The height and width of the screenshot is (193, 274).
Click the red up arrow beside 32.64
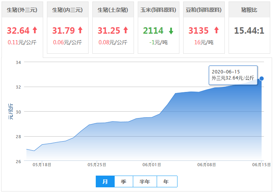[35, 30]
